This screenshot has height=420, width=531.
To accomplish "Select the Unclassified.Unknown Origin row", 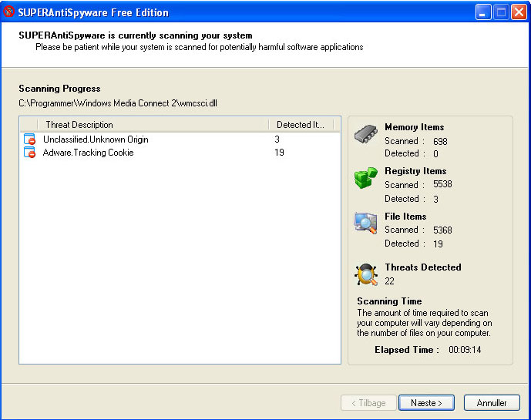I will (x=180, y=139).
